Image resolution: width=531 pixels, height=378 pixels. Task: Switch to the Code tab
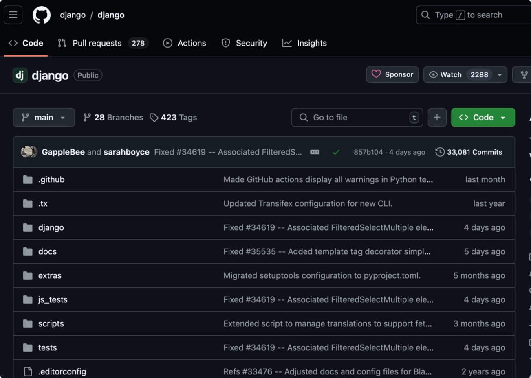[26, 43]
